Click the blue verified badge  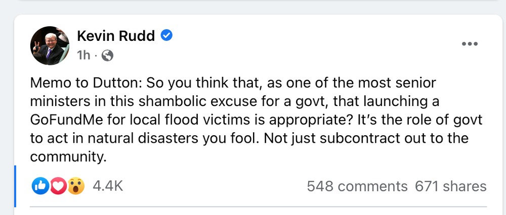pyautogui.click(x=166, y=36)
